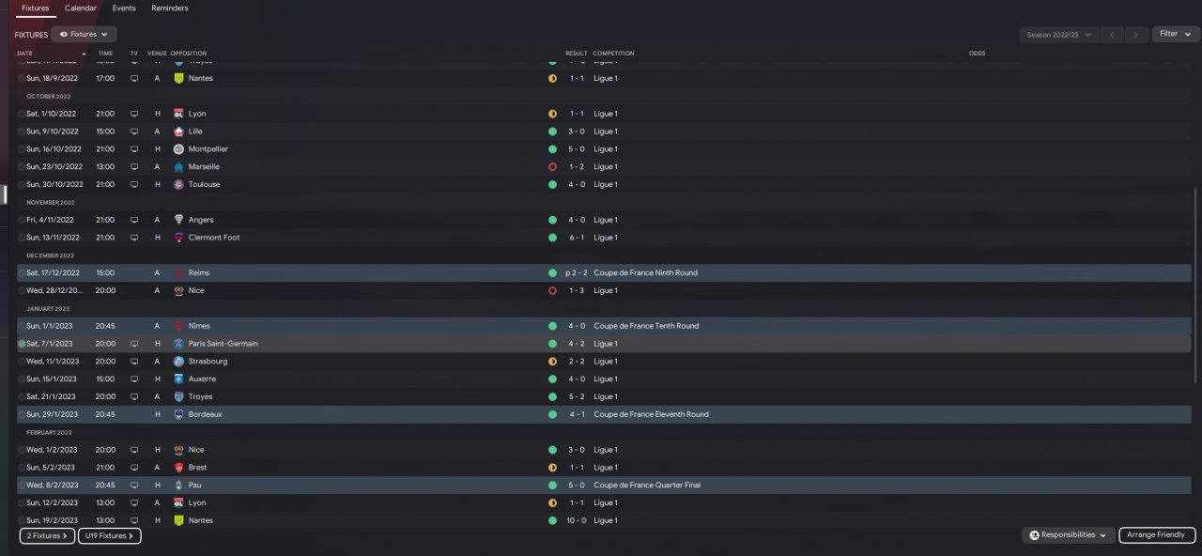Open the Fixtures view dropdown
The height and width of the screenshot is (556, 1202).
(x=84, y=34)
